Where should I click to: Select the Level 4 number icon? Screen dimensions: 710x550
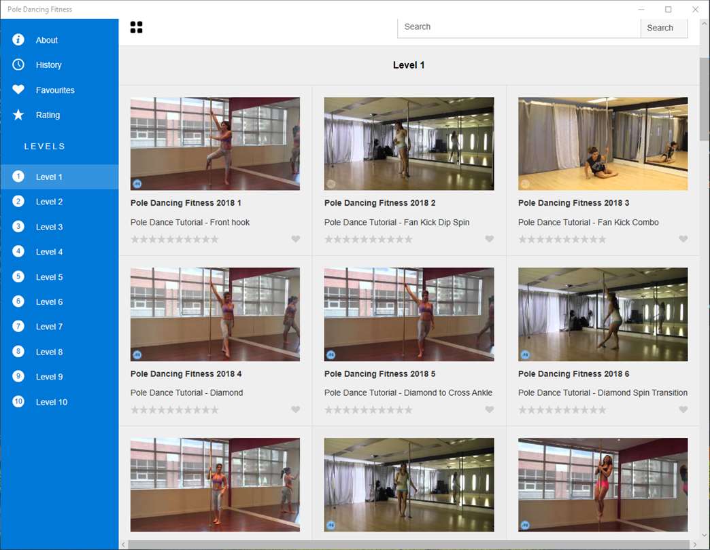point(18,251)
